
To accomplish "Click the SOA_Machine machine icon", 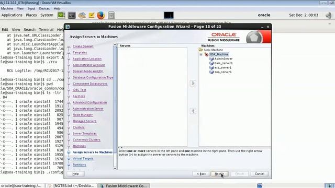I will 206,54.
